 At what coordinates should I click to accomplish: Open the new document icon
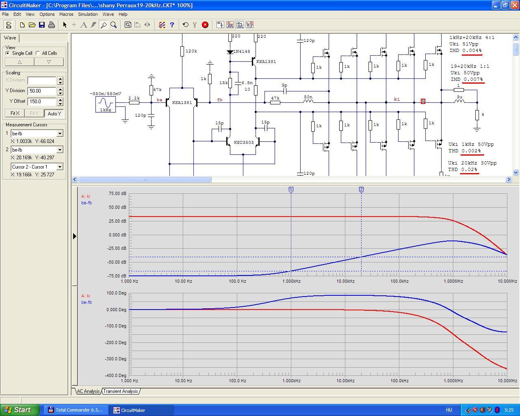tap(22, 25)
